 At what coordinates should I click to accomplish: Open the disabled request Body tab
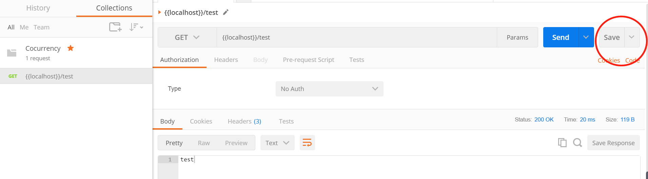pyautogui.click(x=260, y=60)
